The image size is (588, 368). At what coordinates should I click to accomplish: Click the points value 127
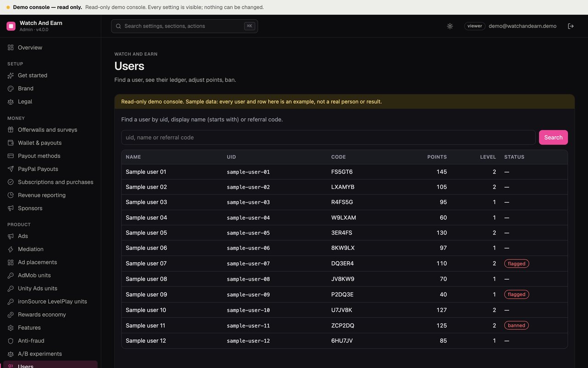tap(441, 310)
